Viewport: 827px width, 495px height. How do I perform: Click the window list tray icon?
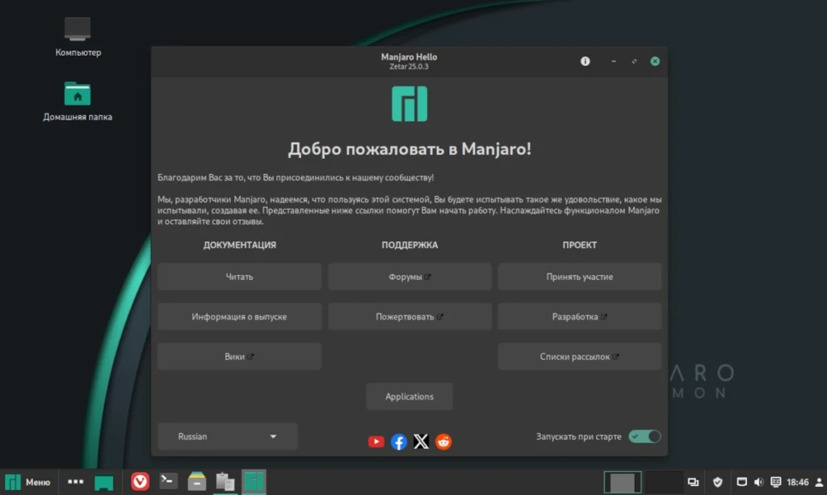coord(693,482)
